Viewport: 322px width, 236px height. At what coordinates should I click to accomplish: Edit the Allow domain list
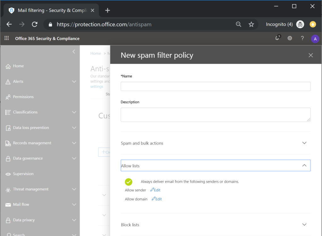157,199
